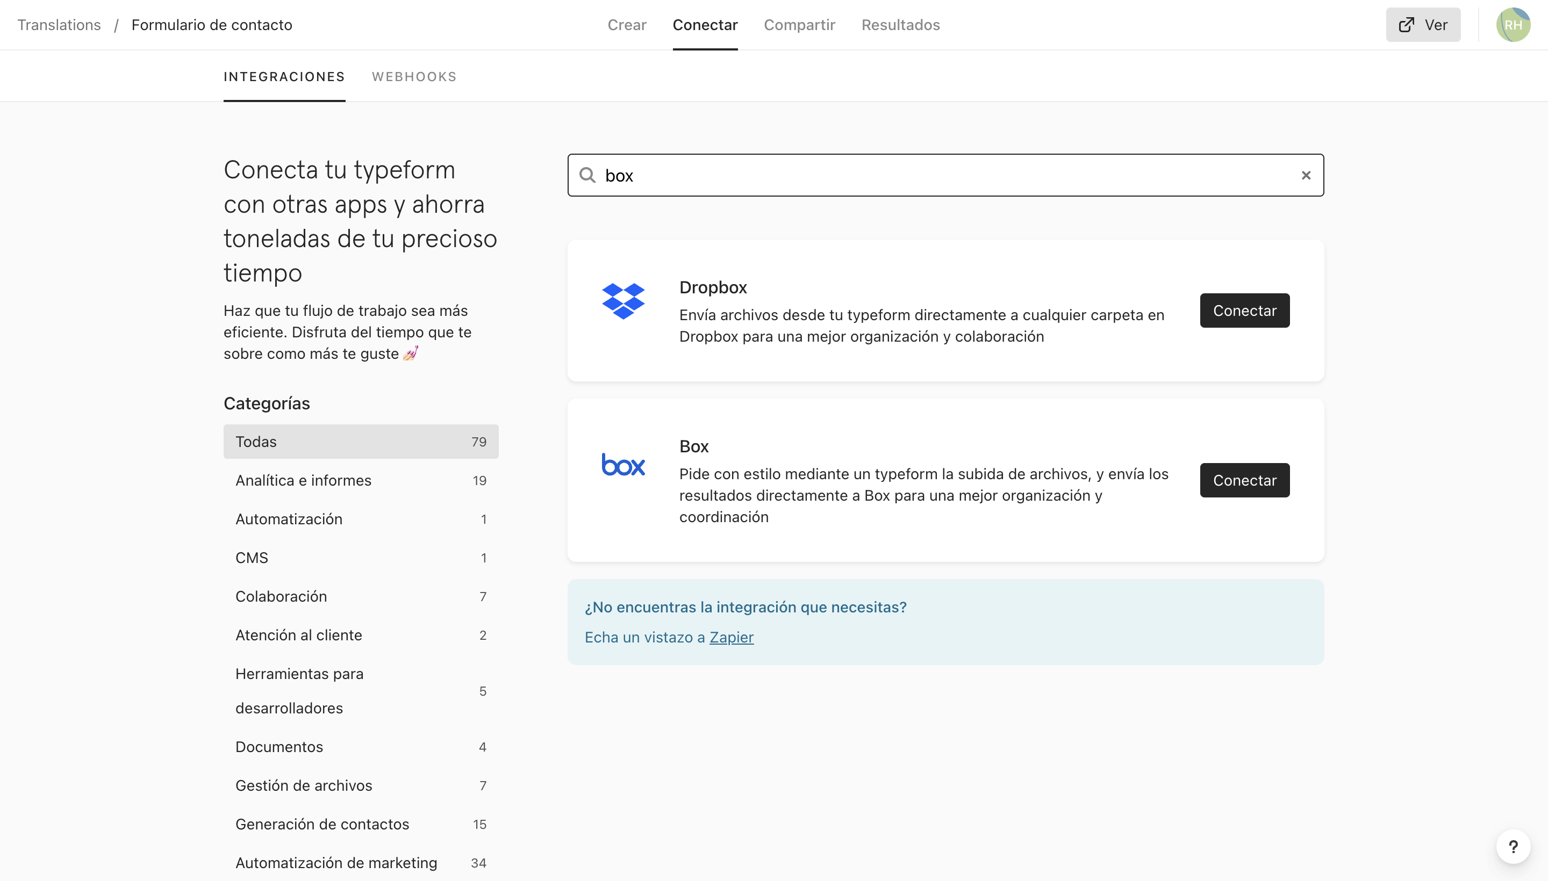Open the help question mark button
1548x881 pixels.
1513,847
